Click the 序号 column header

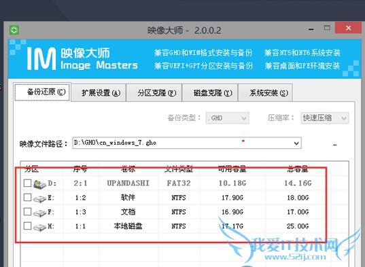(80, 169)
